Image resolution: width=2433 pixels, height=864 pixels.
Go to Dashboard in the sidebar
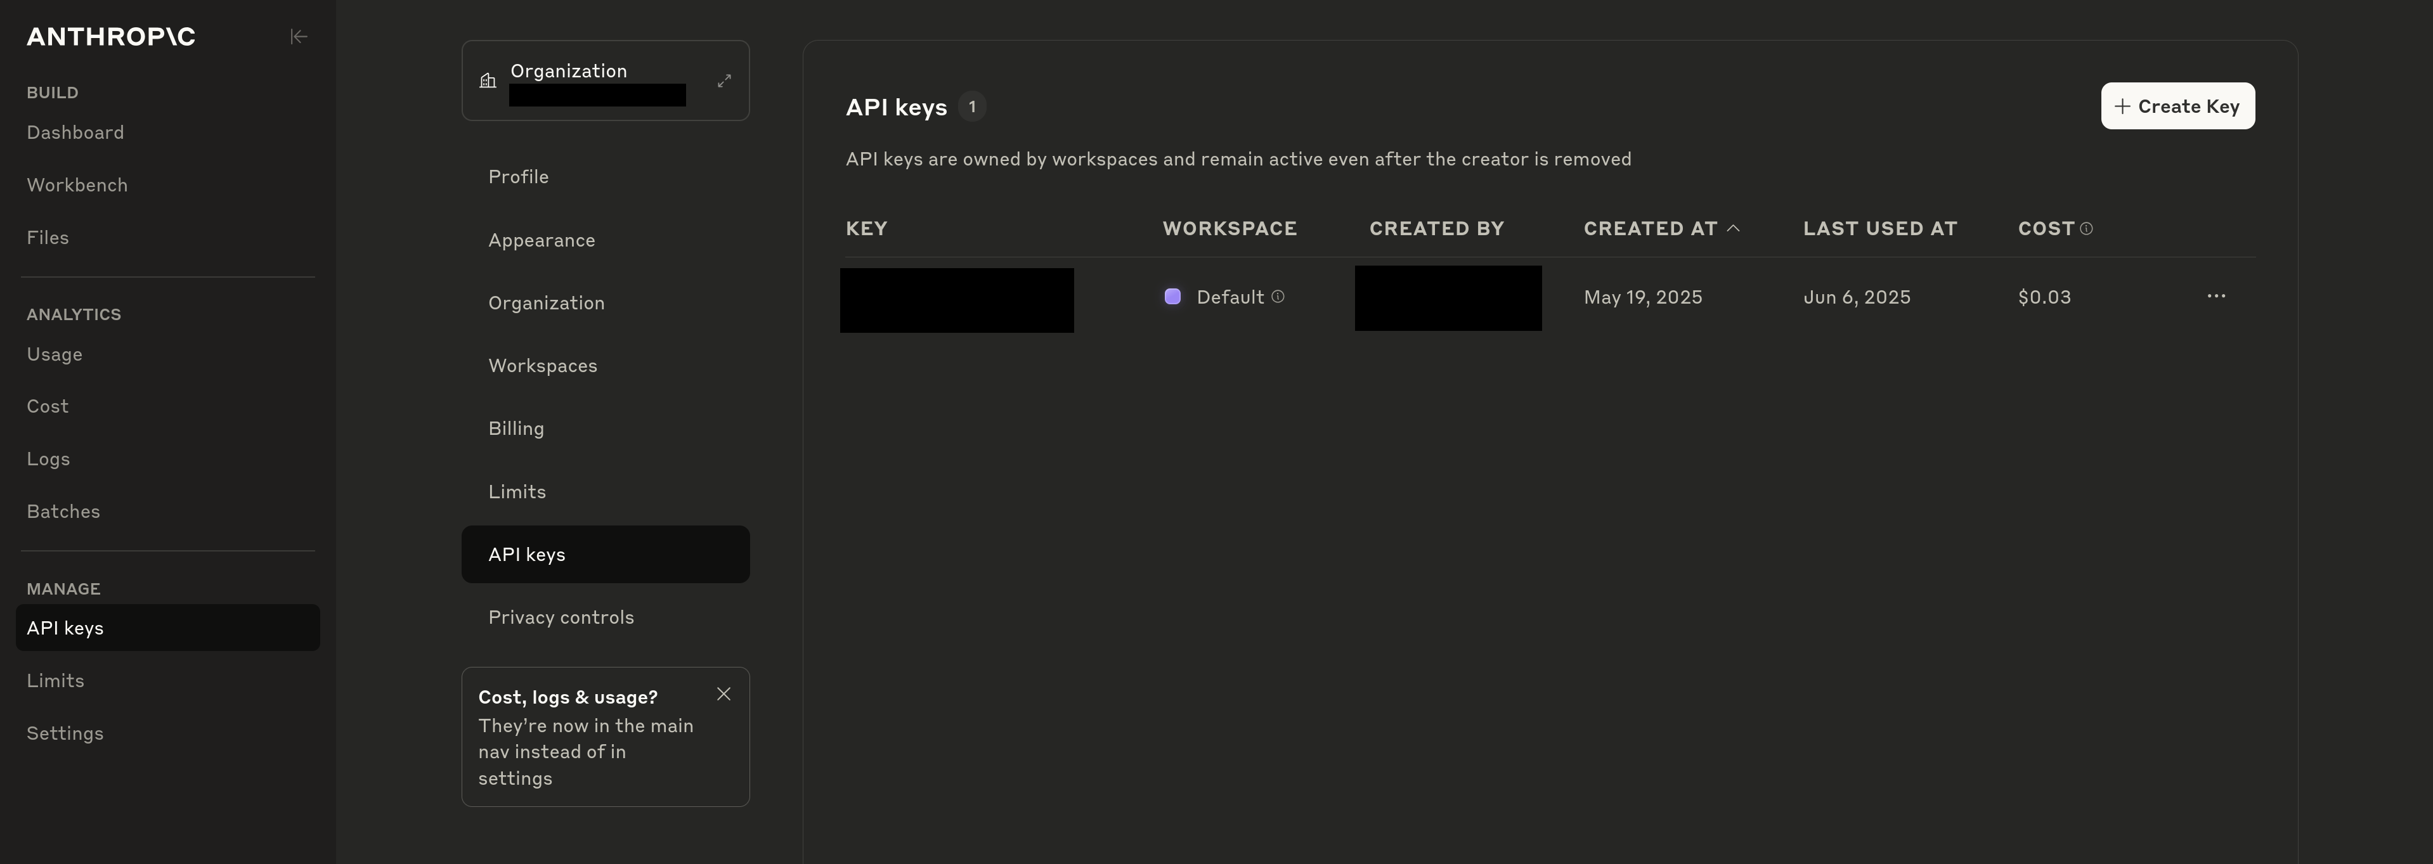click(75, 132)
